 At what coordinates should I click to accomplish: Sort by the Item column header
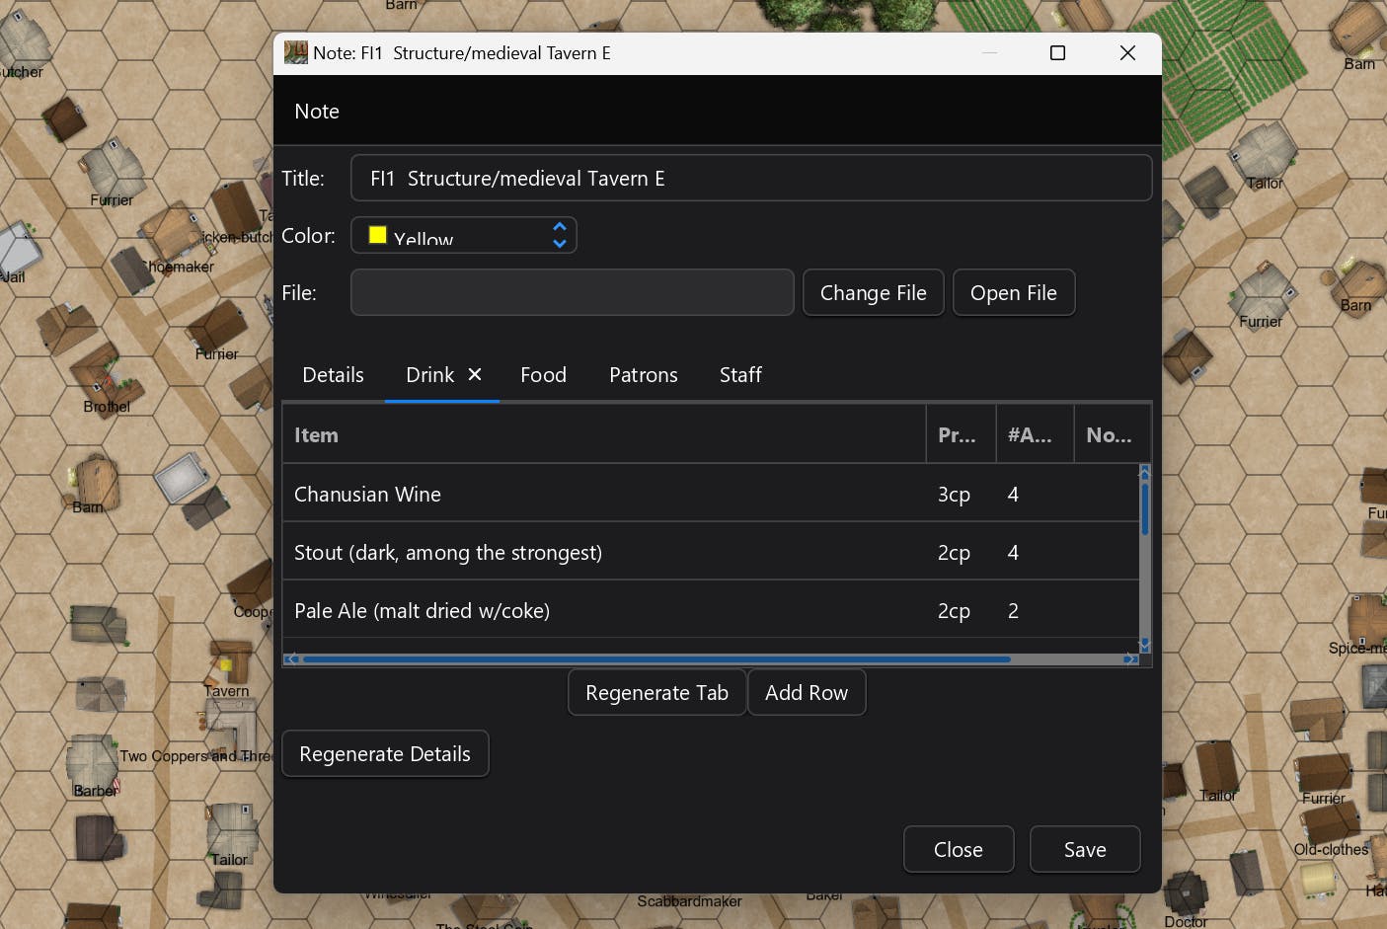tap(602, 435)
